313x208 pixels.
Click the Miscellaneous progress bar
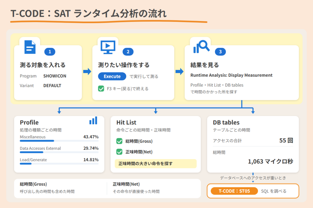click(x=59, y=141)
